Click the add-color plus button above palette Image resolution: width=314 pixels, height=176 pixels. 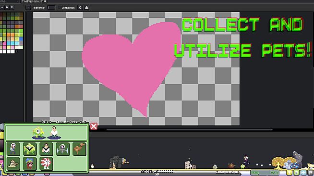coord(2,7)
